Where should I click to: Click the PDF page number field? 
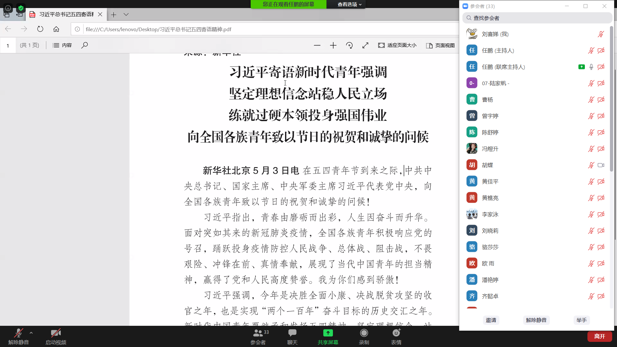(x=8, y=46)
